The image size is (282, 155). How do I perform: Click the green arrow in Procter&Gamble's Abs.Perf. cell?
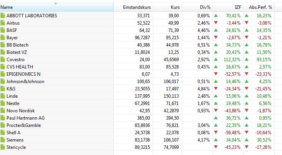tap(247, 125)
